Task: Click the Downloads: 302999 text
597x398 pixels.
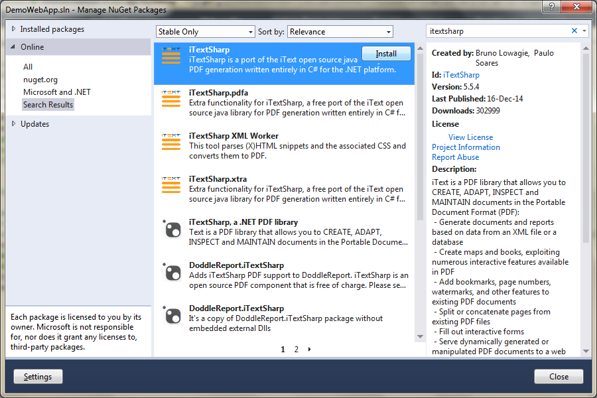Action: click(466, 111)
